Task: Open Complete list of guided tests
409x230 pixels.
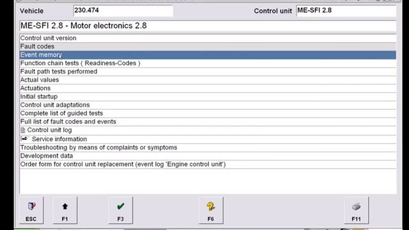Action: (208, 113)
